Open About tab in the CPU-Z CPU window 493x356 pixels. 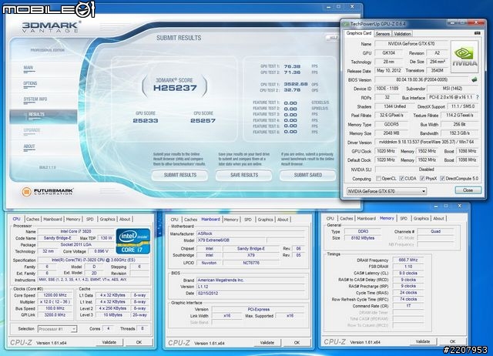125,219
